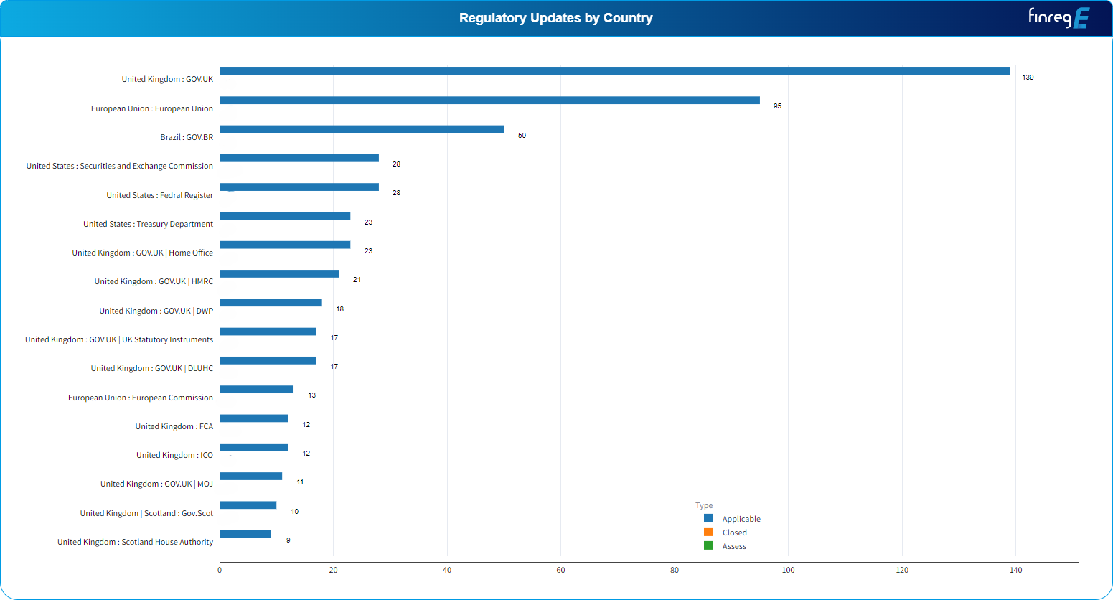Click the value 21 data label
The image size is (1113, 600).
click(x=357, y=279)
